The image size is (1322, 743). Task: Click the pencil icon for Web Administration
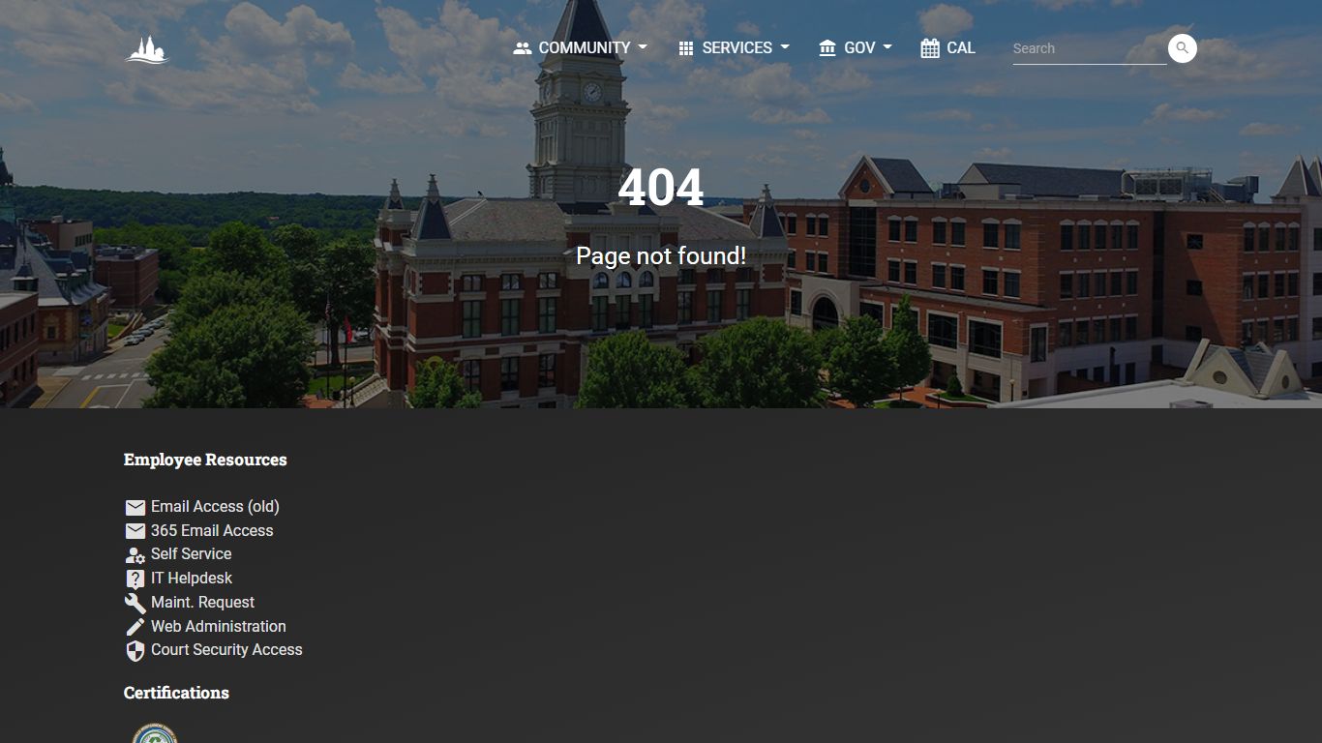click(135, 627)
